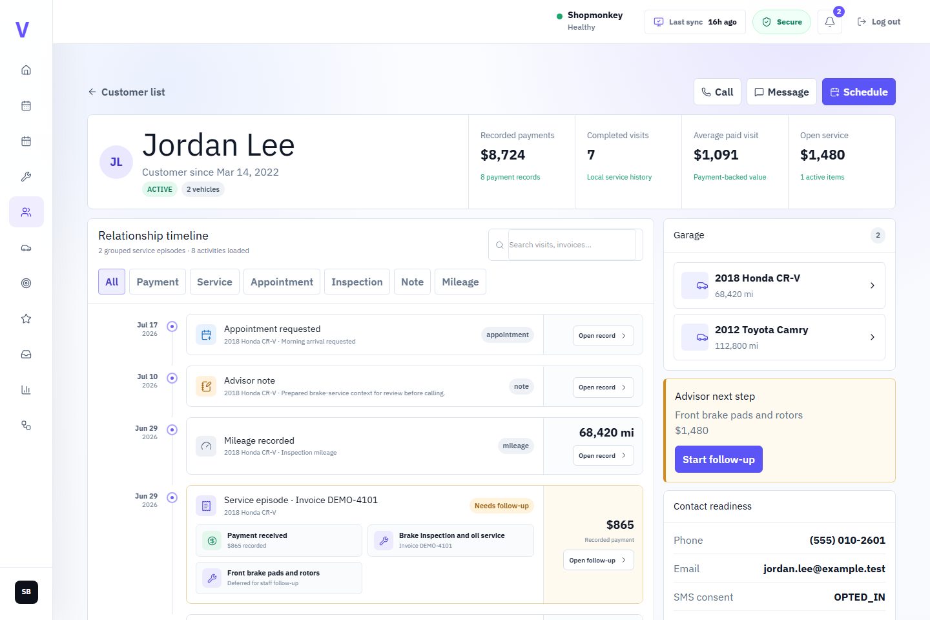The width and height of the screenshot is (930, 620).
Task: Click the Message button
Action: pos(781,92)
